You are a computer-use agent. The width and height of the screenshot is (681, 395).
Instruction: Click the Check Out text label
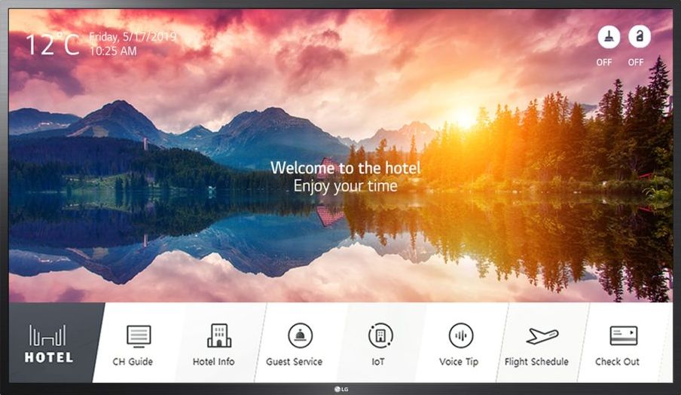point(617,362)
